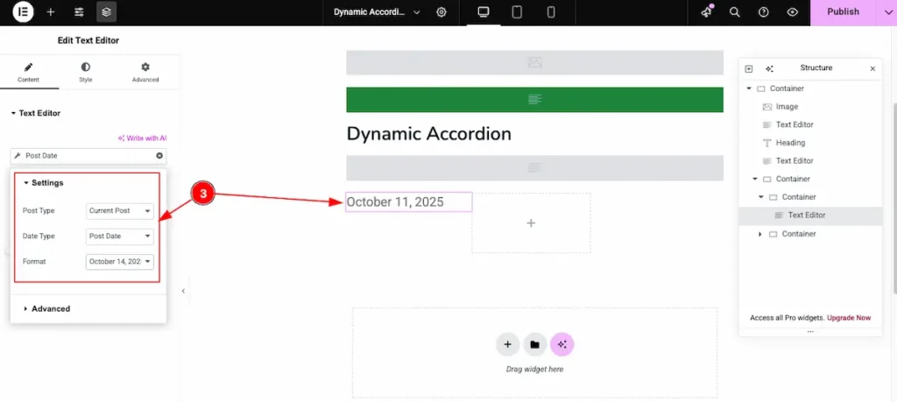Open the Format dropdown
Viewport: 897px width, 402px height.
(120, 261)
